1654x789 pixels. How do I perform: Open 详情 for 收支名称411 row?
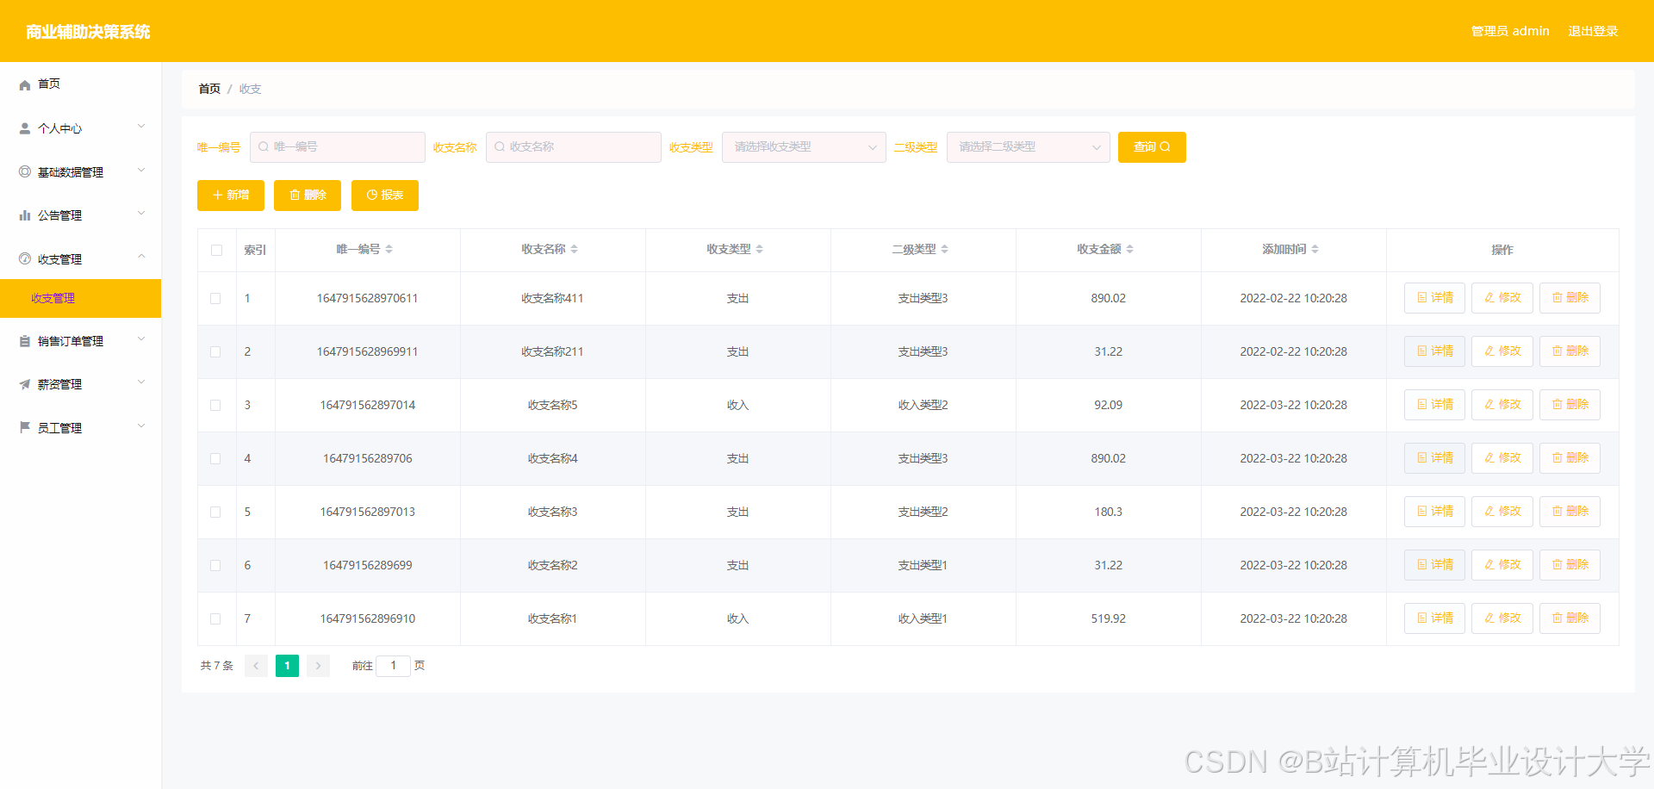tap(1434, 298)
